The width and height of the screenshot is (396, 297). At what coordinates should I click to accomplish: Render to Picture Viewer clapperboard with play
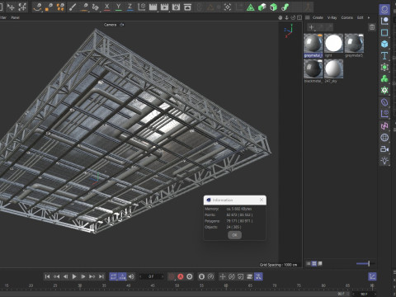point(164,7)
